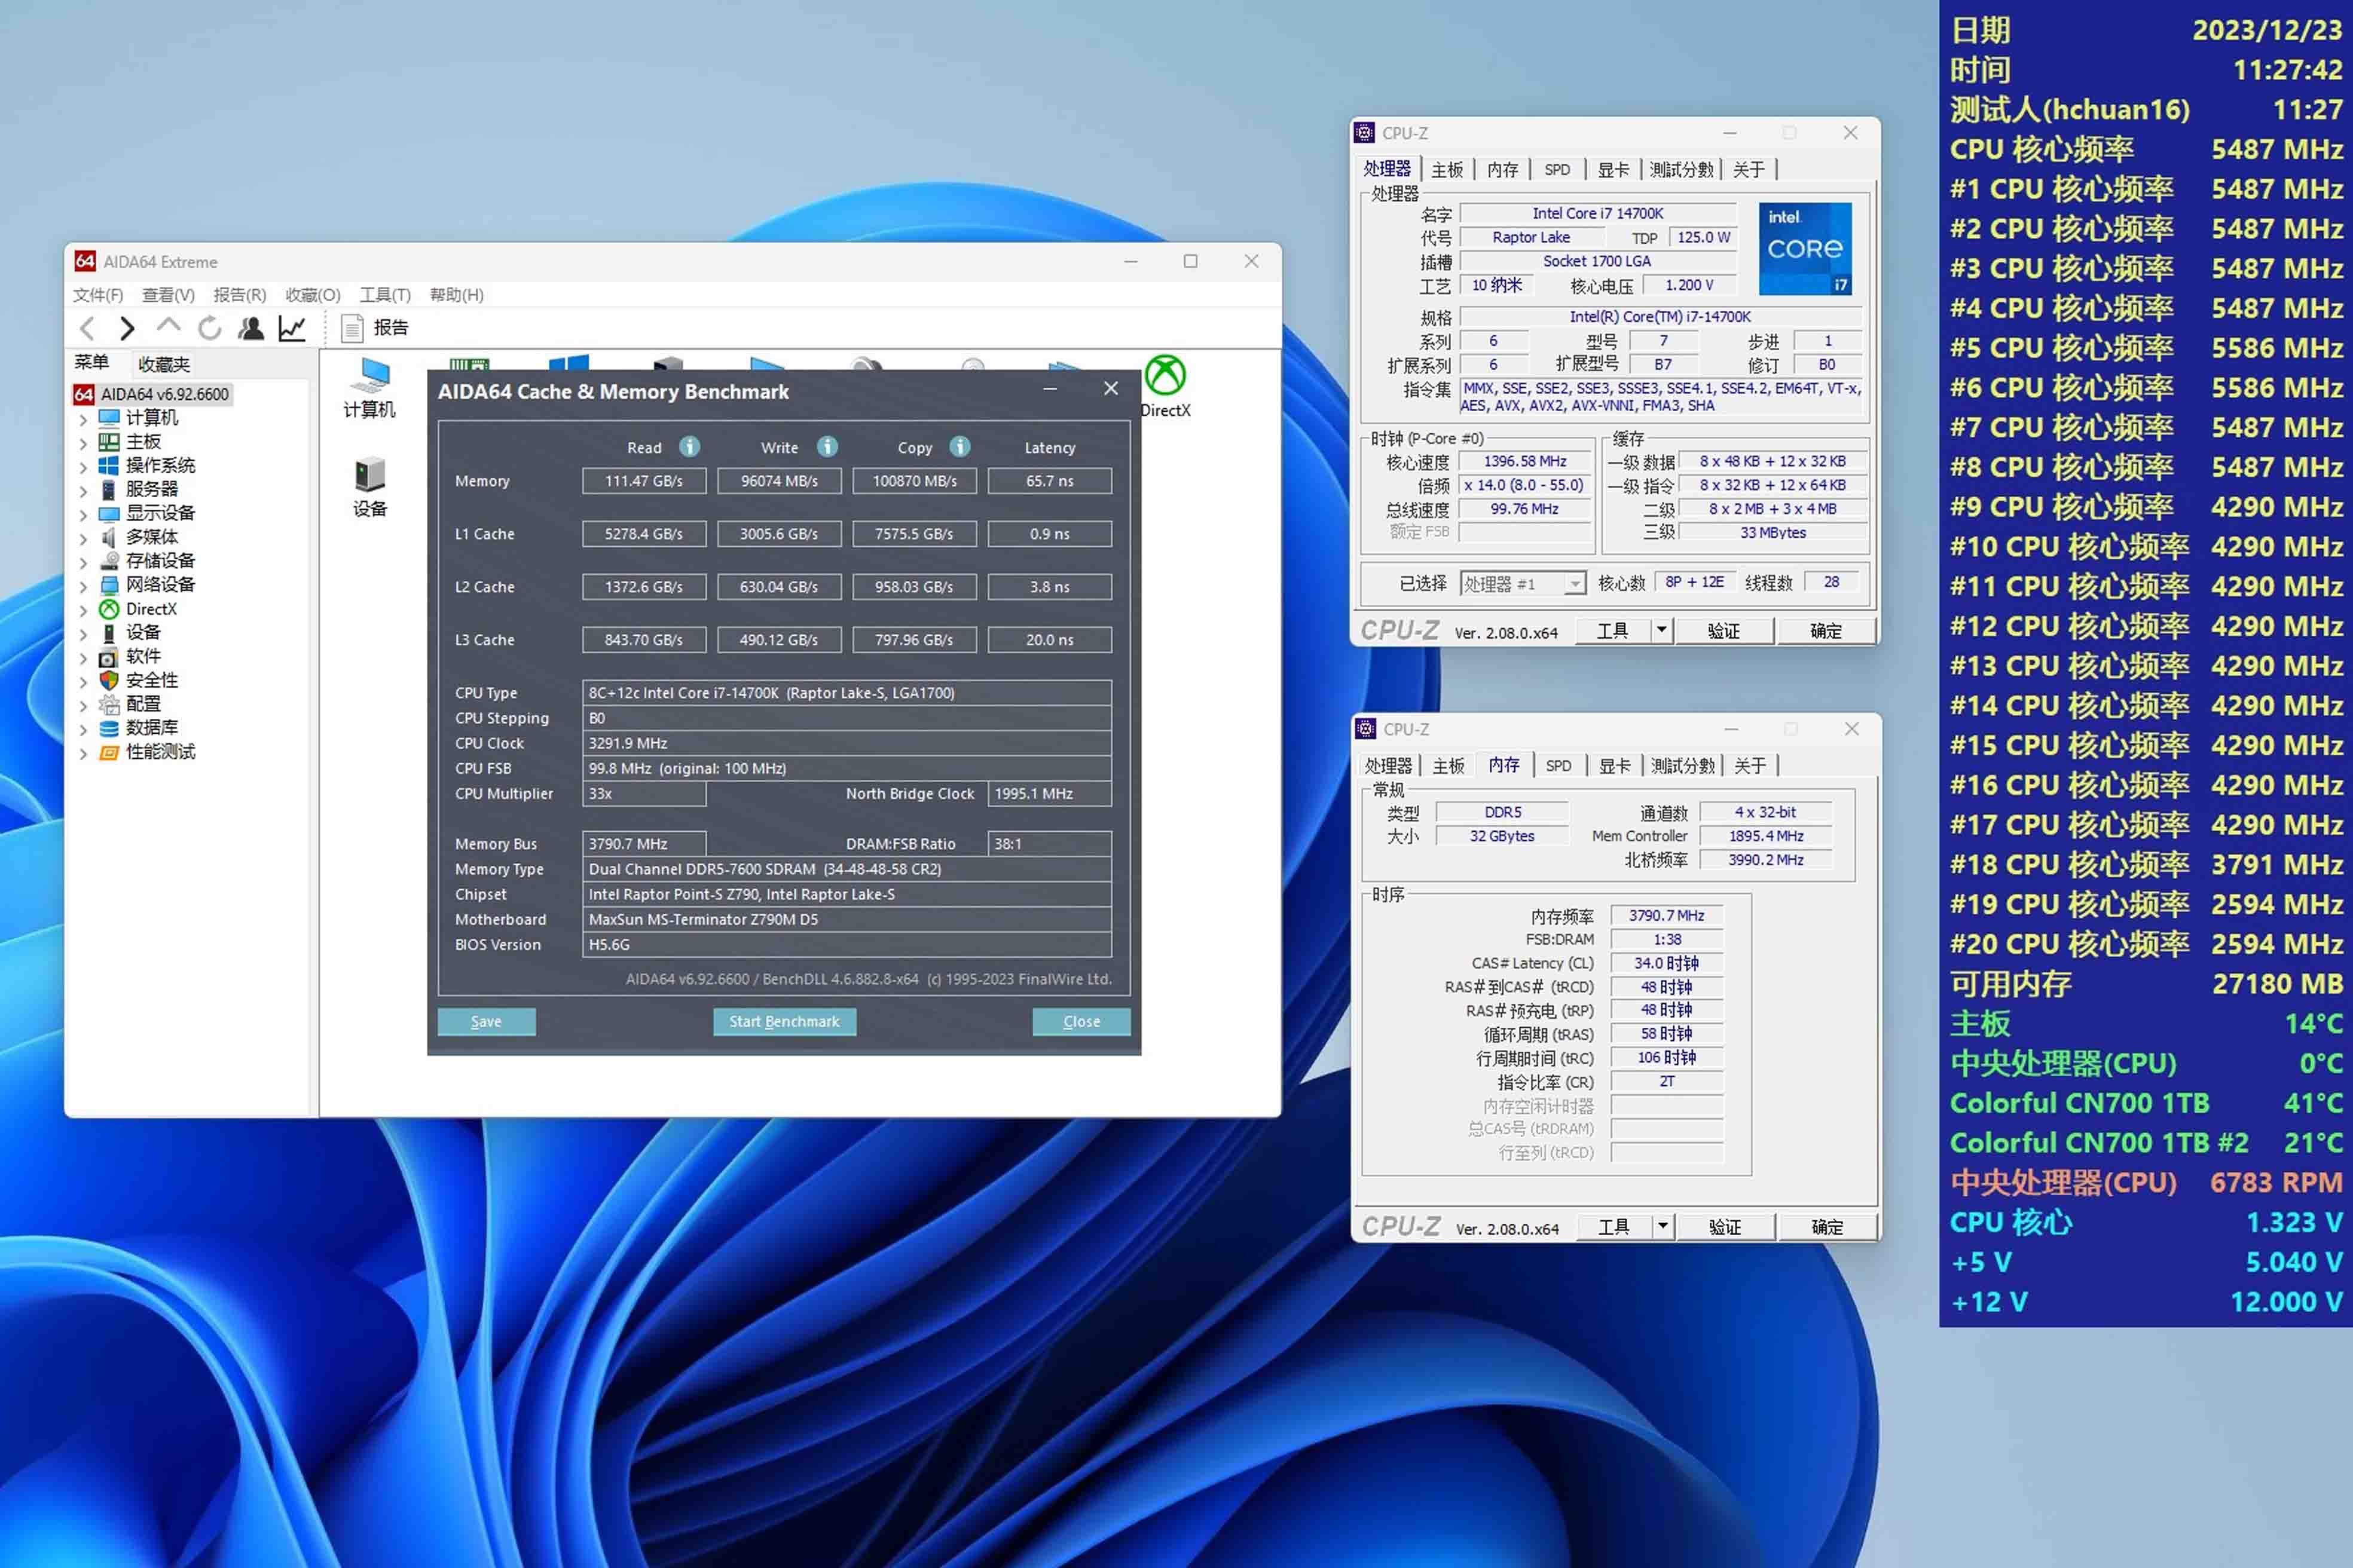
Task: Expand the 计算机 tree node chevron
Action: coord(84,419)
